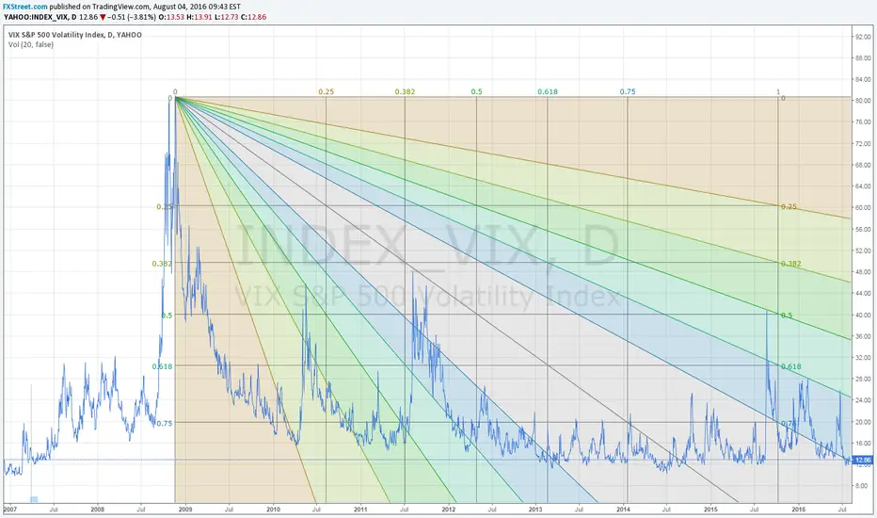Click the 2015 label on time axis

pos(710,510)
